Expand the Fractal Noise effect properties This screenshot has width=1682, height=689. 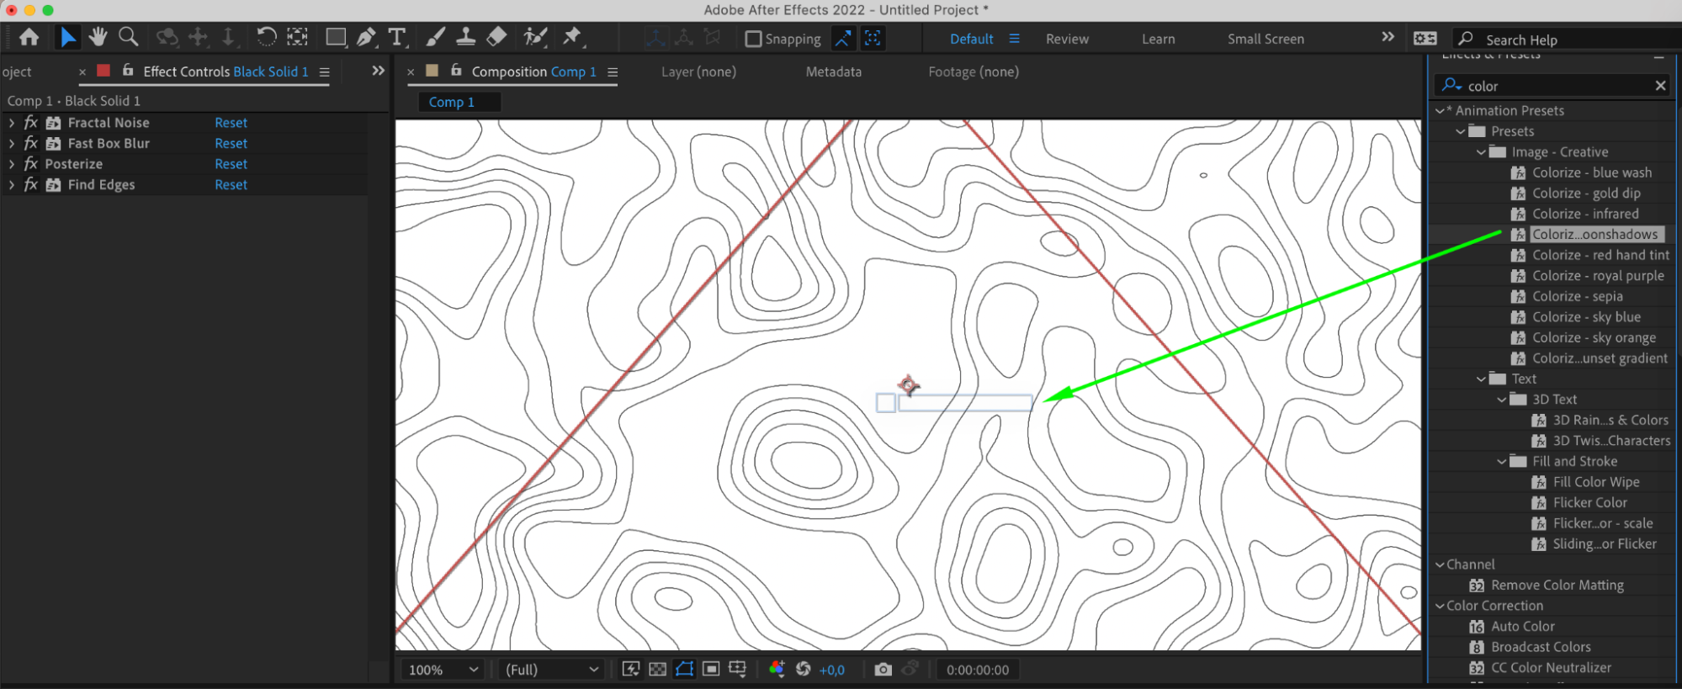pyautogui.click(x=11, y=123)
